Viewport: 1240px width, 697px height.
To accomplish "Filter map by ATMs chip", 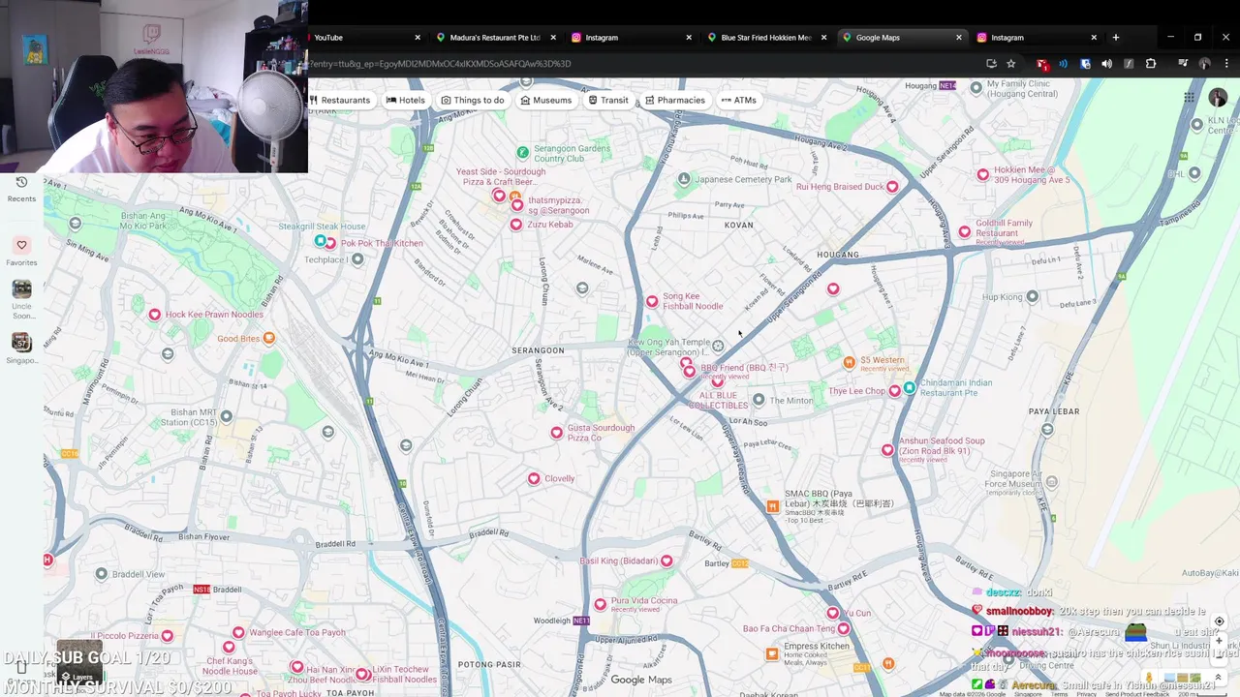I will pos(738,100).
